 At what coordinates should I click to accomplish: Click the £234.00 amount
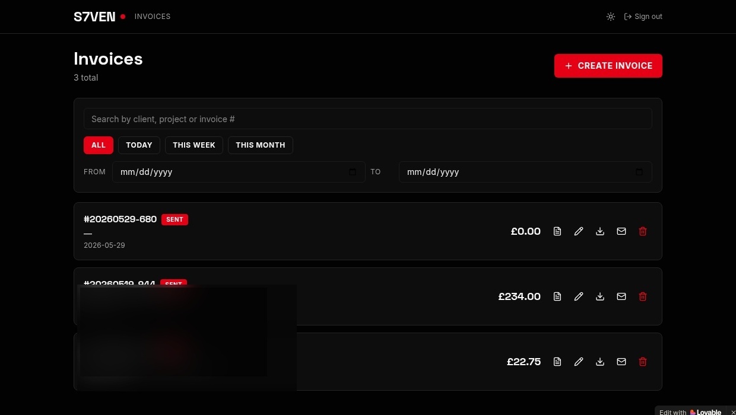pos(519,296)
